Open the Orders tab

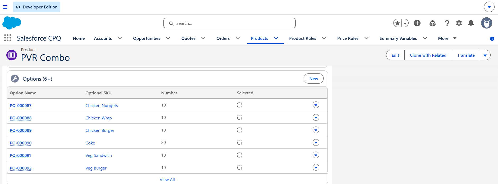[x=223, y=38]
